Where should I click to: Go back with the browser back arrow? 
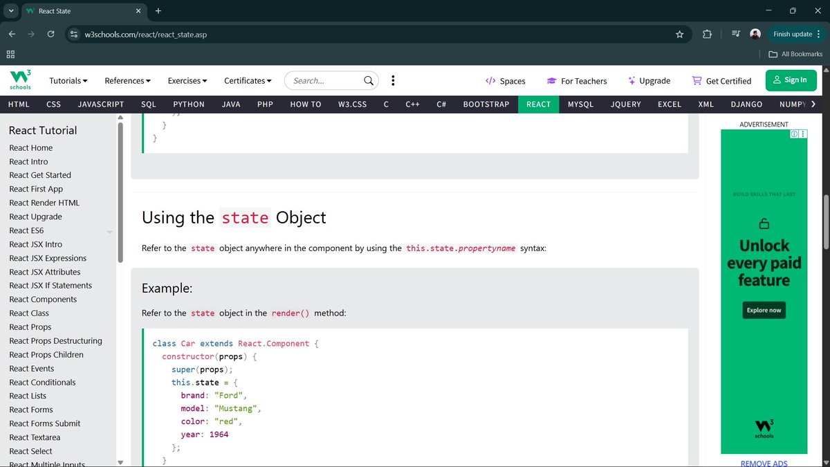coord(12,34)
